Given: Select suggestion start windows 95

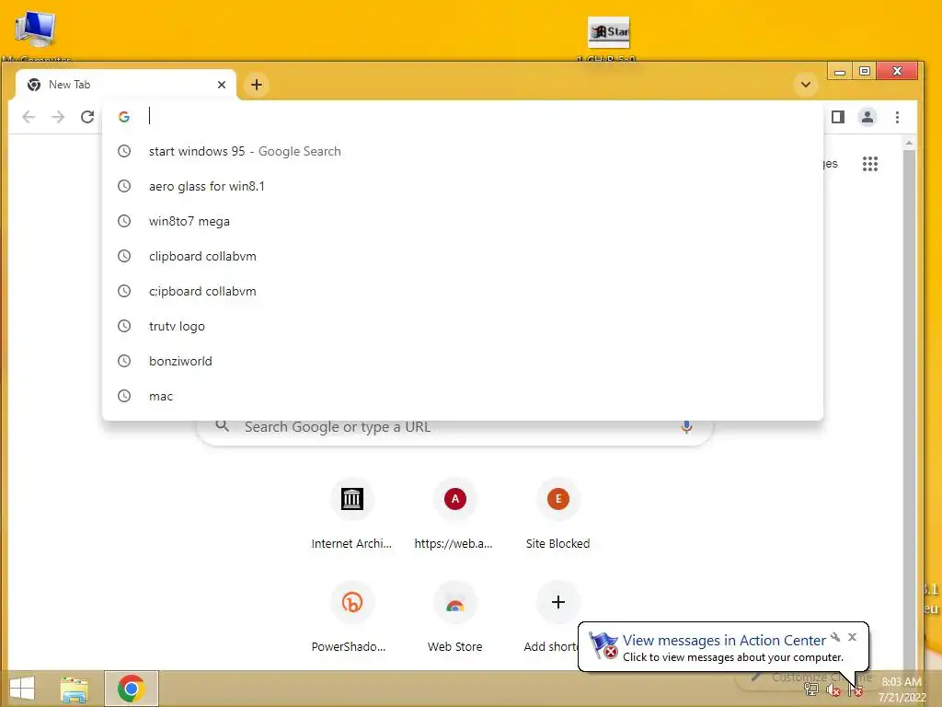Looking at the screenshot, I should click(x=463, y=152).
